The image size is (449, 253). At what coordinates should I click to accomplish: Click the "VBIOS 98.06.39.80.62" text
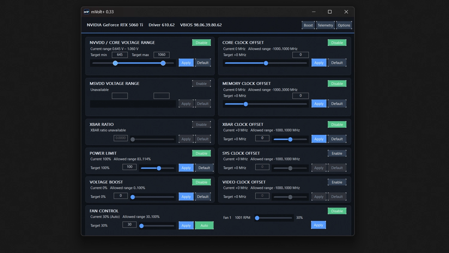201,25
